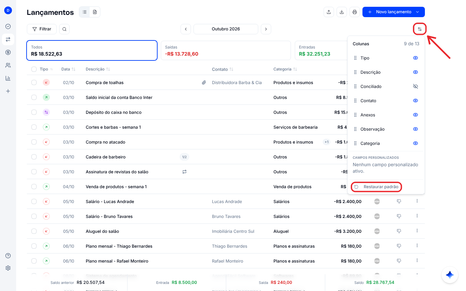Select the Todos summary card
Image resolution: width=466 pixels, height=291 pixels.
pos(92,50)
